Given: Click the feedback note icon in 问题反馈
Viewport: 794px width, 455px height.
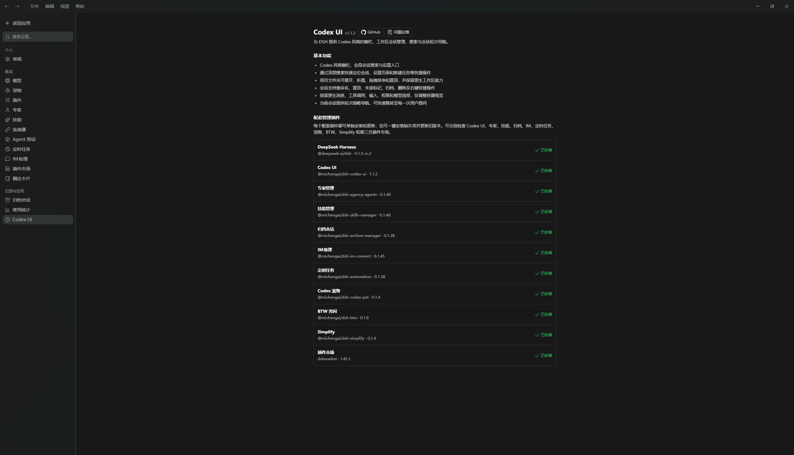Looking at the screenshot, I should coord(390,32).
